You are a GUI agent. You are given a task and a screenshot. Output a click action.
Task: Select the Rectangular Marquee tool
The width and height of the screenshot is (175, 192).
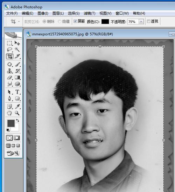tap(9, 43)
